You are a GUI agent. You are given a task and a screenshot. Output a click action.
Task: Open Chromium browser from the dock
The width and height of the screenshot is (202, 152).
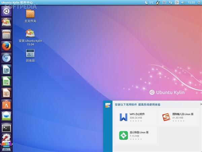(x=6, y=58)
